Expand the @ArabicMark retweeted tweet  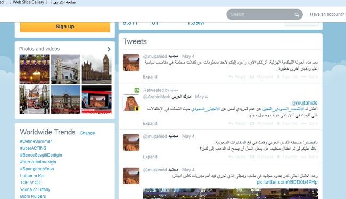pos(150,123)
